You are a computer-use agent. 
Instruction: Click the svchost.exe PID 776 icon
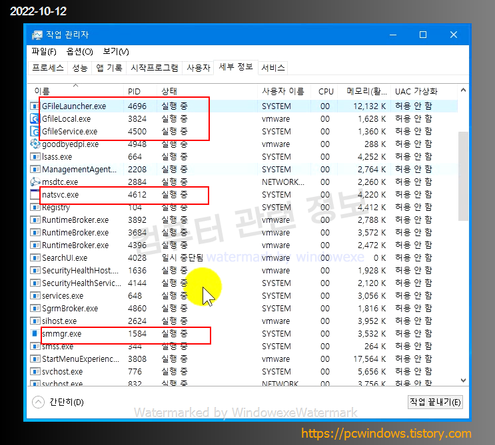(35, 372)
